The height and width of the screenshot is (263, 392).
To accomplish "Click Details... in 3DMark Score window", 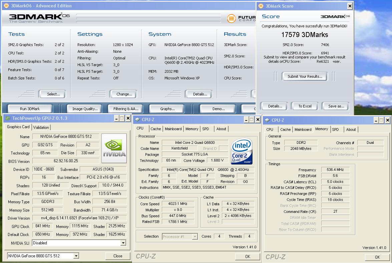I will pos(274,106).
